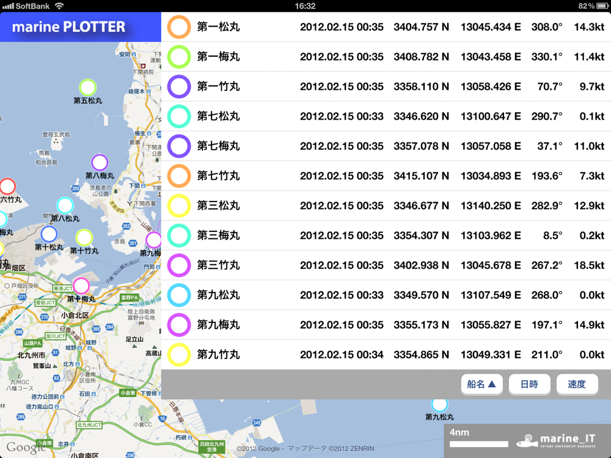The height and width of the screenshot is (458, 611).
Task: Select ship name 第九竹丸 in list
Action: coord(218,355)
